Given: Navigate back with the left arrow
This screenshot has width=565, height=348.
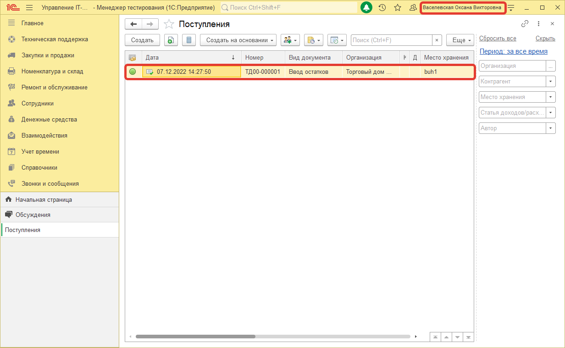Looking at the screenshot, I should [133, 24].
